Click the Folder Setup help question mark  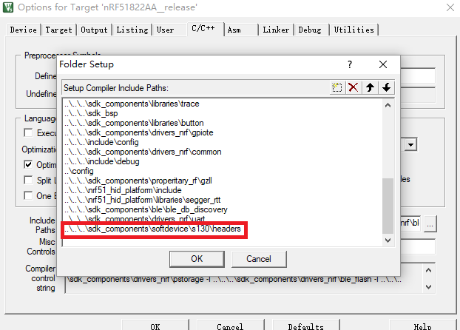click(350, 64)
